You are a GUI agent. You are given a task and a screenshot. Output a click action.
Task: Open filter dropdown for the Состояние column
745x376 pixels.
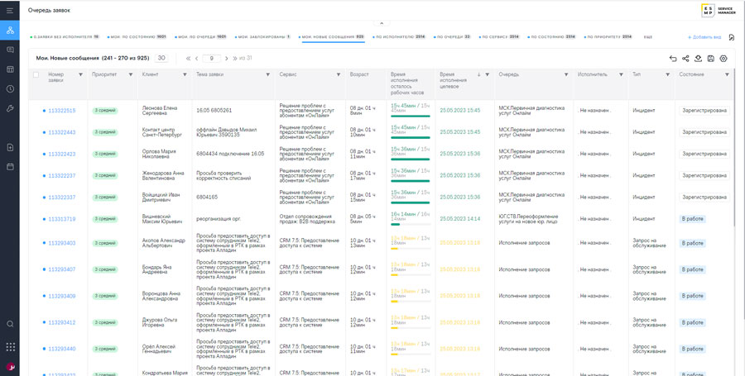727,74
